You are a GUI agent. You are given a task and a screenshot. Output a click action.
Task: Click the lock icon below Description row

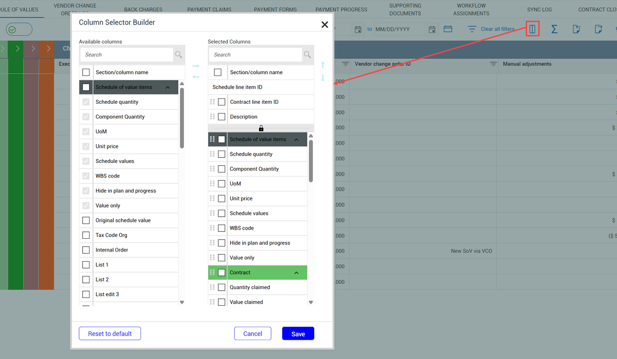tap(261, 128)
